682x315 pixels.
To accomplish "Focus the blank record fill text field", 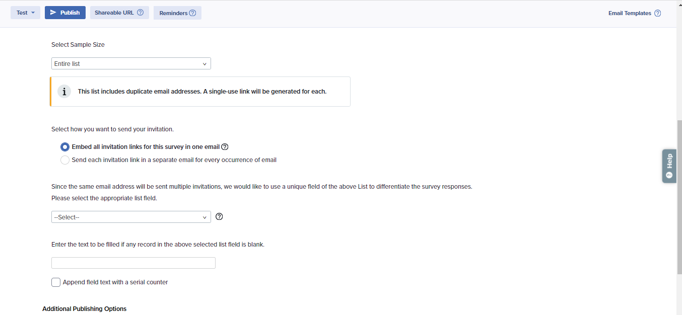I will (x=133, y=263).
